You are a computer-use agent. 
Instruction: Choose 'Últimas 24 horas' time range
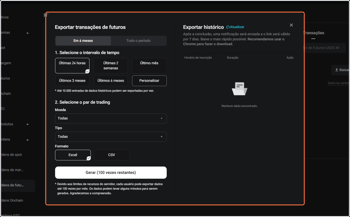[72, 66]
